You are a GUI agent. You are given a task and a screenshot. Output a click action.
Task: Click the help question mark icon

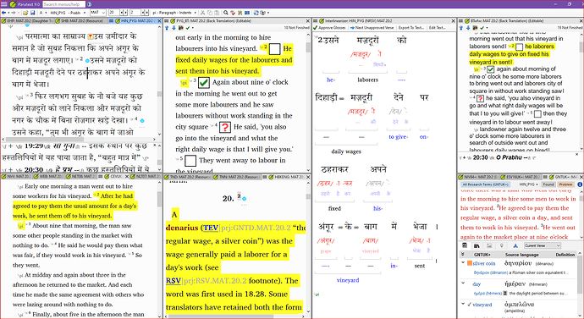click(x=90, y=4)
